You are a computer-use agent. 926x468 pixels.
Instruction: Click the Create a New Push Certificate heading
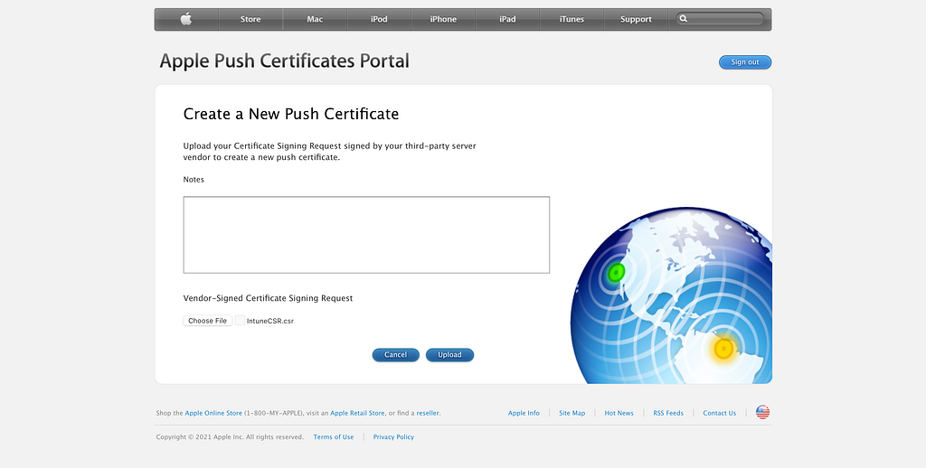tap(291, 114)
